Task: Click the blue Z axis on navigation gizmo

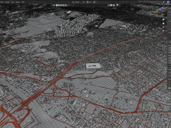Action: coord(160,10)
